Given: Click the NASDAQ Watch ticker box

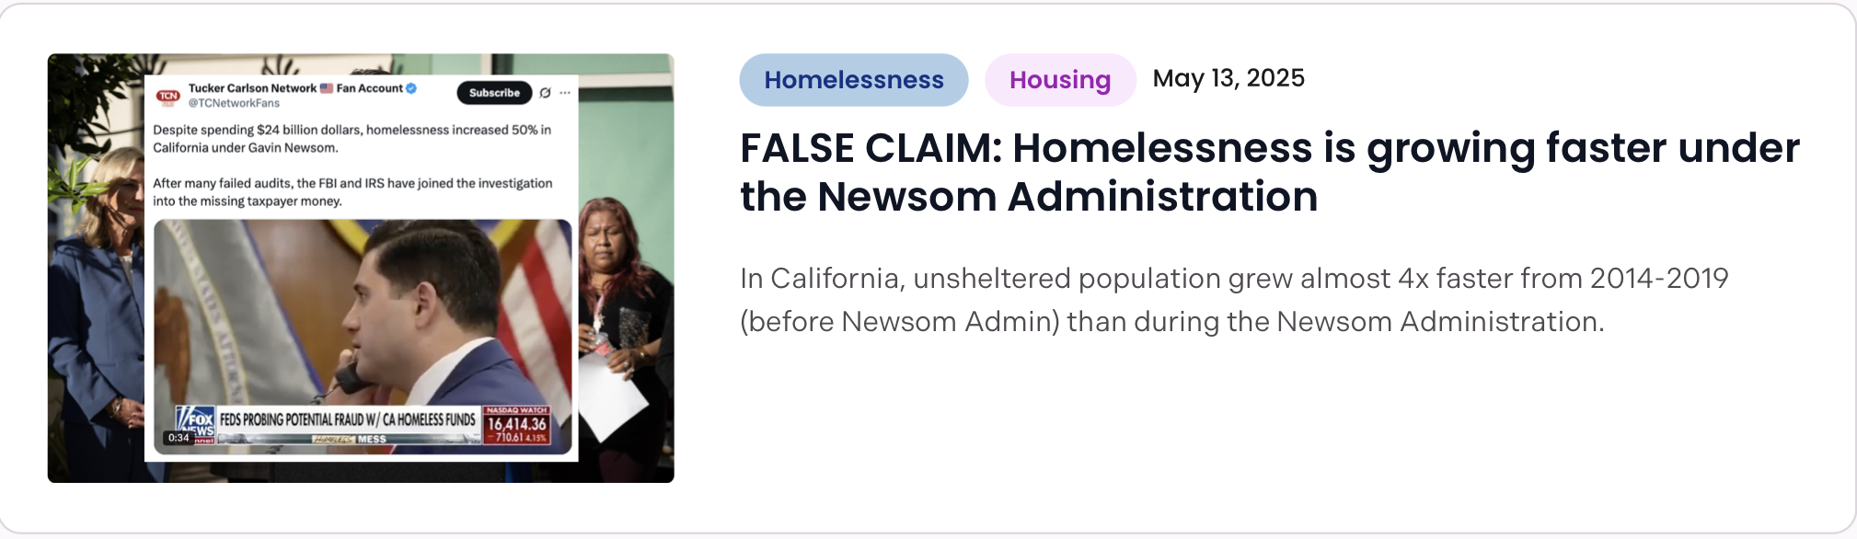Looking at the screenshot, I should pyautogui.click(x=516, y=424).
